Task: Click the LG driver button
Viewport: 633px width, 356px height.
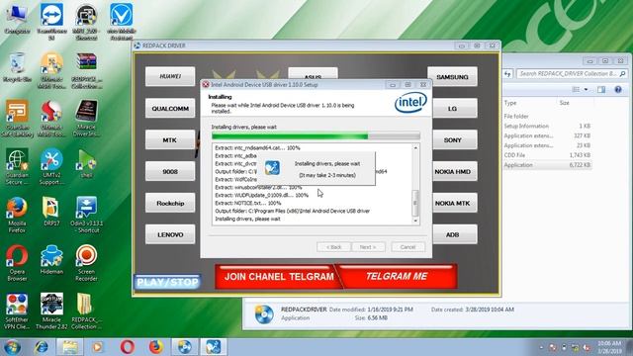Action: 454,108
